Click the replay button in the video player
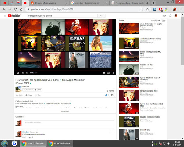Screen dimensions: 184x147 click(18, 73)
